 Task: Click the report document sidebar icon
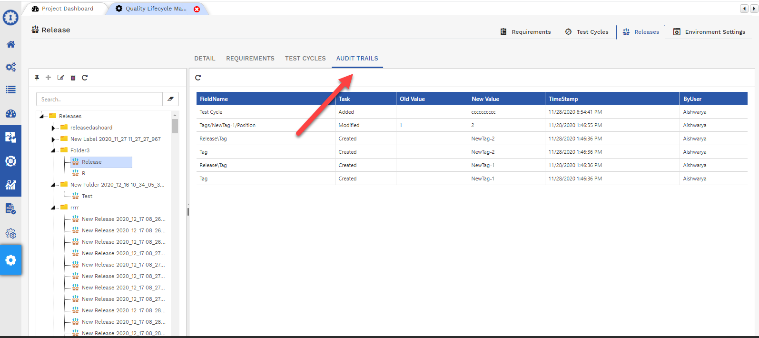click(x=10, y=209)
